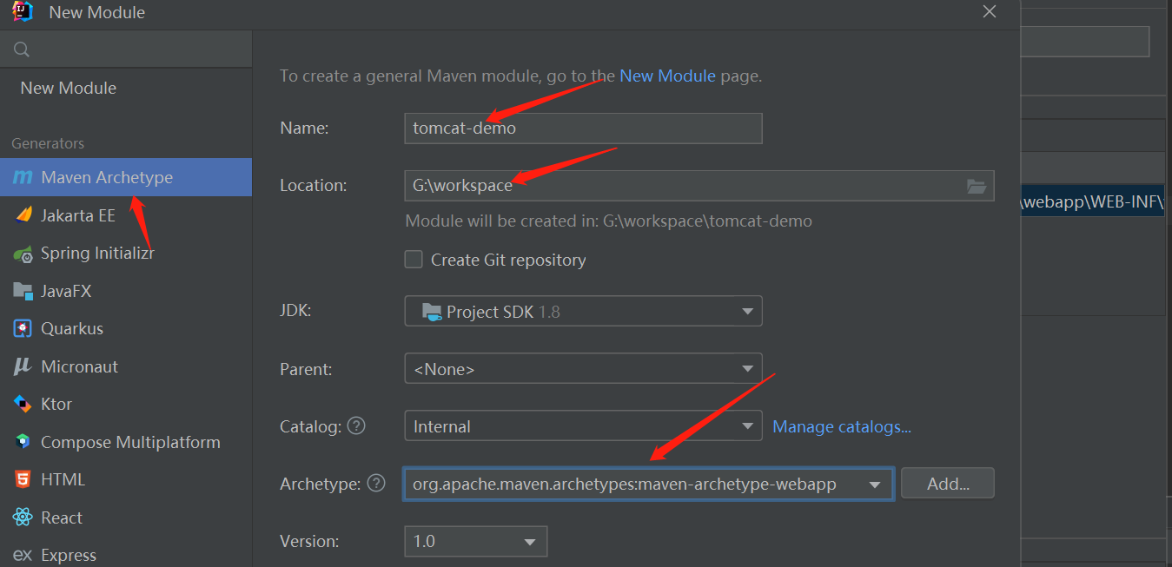Screen dimensions: 1172x567
Task: Open the New Module page link
Action: pos(667,76)
